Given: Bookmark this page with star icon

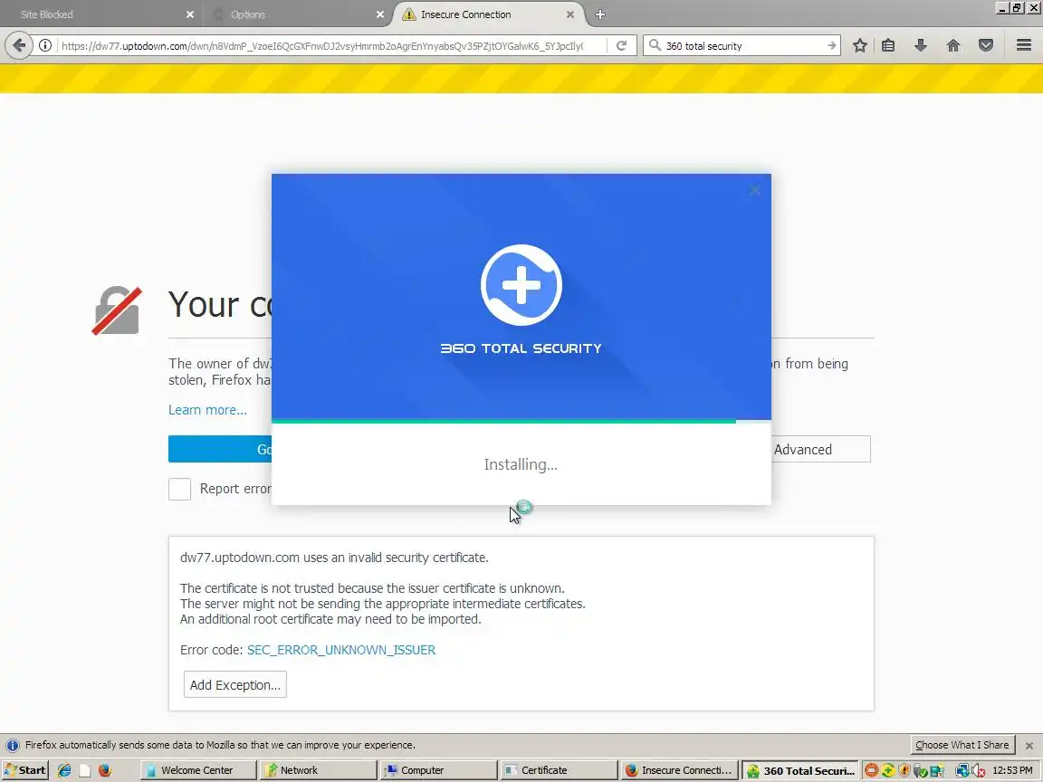Looking at the screenshot, I should click(x=859, y=45).
